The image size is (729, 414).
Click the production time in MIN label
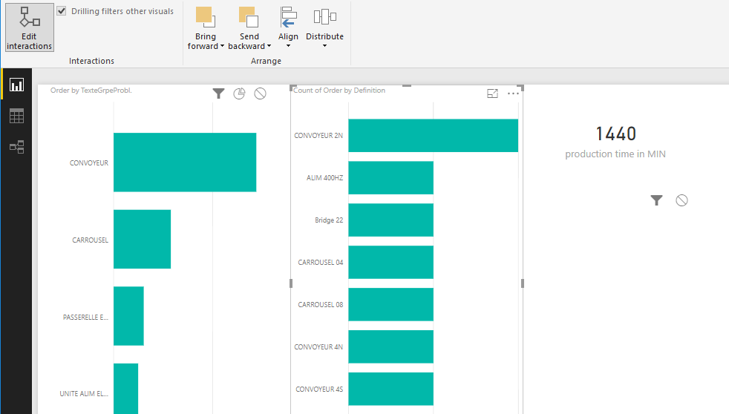(x=615, y=154)
